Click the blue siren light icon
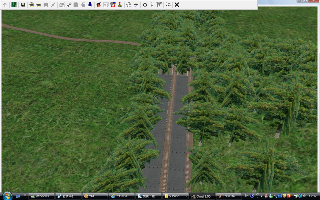320x200 pixels. pos(90,5)
